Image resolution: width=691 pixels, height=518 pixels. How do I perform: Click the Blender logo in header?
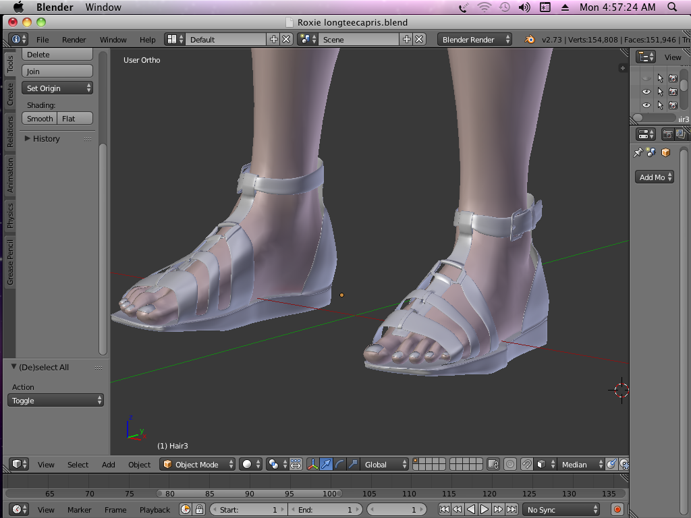point(530,40)
